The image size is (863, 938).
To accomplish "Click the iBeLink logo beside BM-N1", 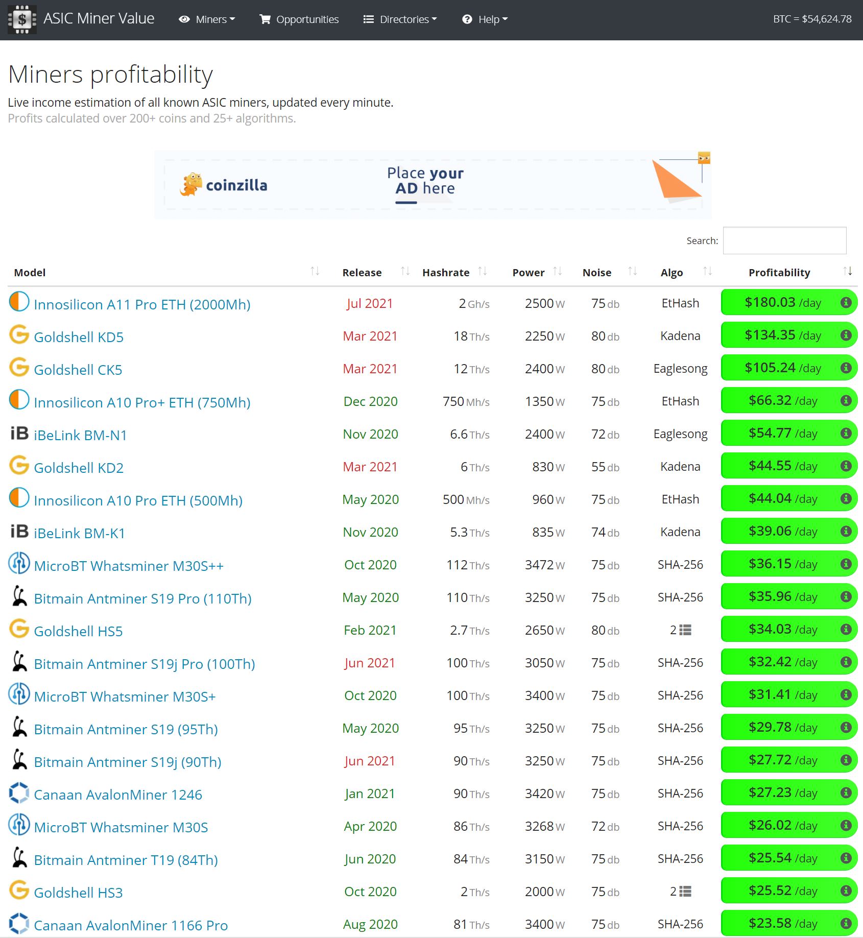I will 19,433.
